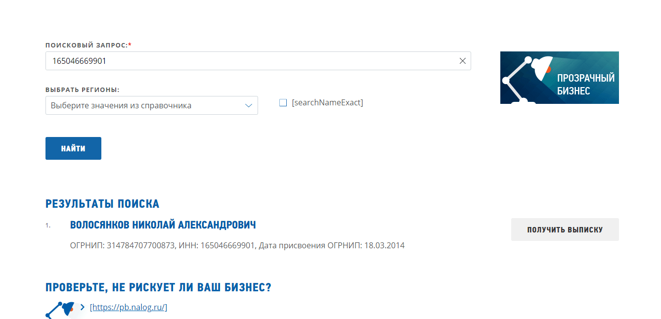Open the 'Выберите значения из справочника' combo box
The height and width of the screenshot is (319, 661).
point(143,105)
